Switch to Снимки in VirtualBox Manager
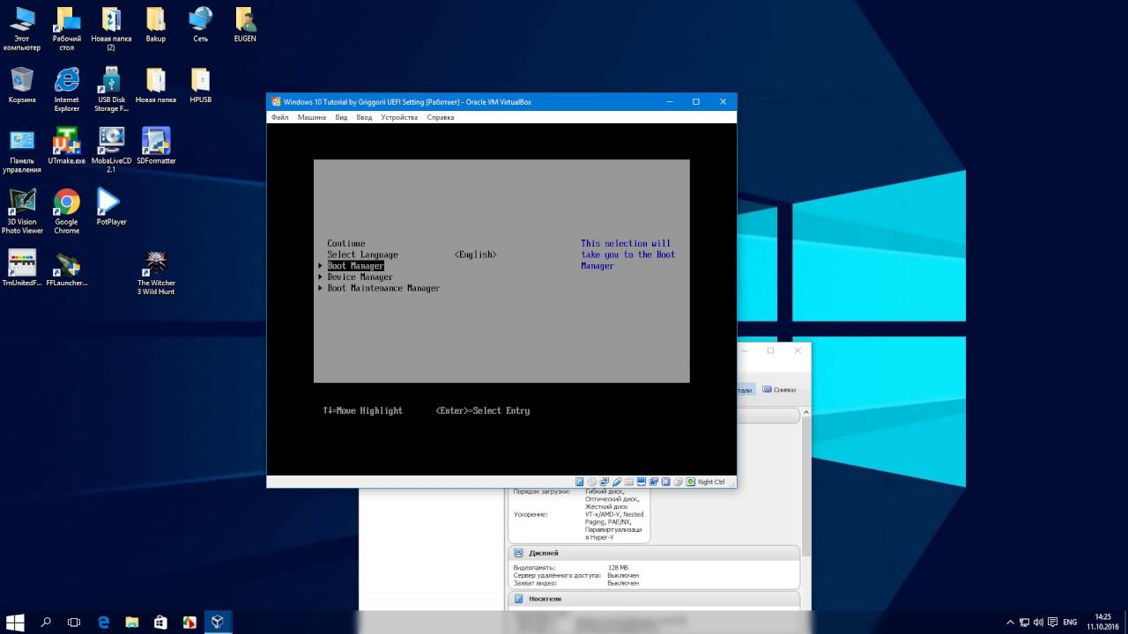Viewport: 1128px width, 634px height. [x=779, y=389]
